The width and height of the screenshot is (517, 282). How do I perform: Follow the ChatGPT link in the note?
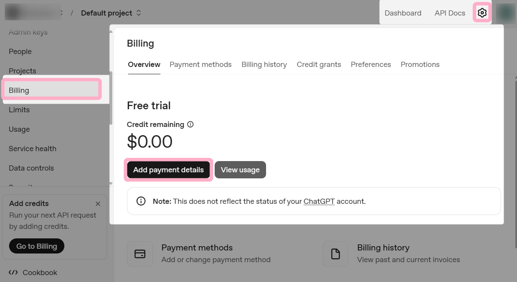point(319,201)
